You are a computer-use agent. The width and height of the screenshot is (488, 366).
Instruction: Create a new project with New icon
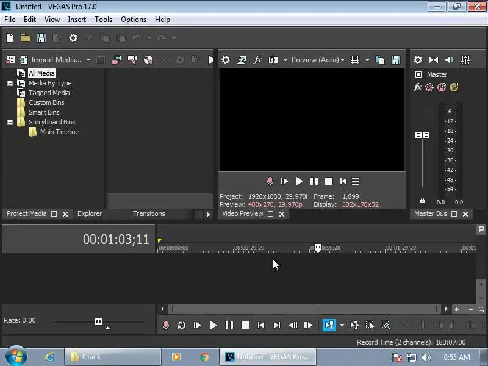click(x=10, y=38)
